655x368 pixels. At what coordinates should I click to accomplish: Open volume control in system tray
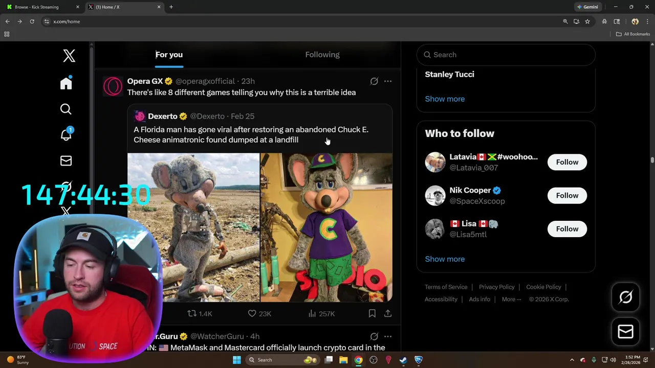click(614, 360)
